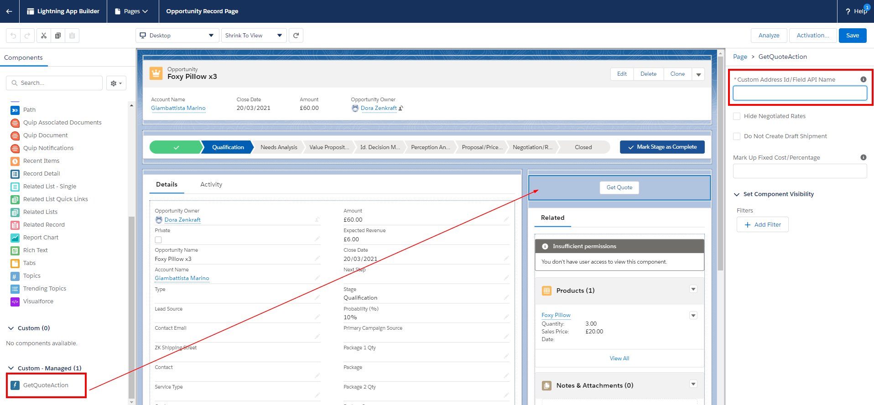
Task: Select the Path component icon
Action: pos(15,110)
